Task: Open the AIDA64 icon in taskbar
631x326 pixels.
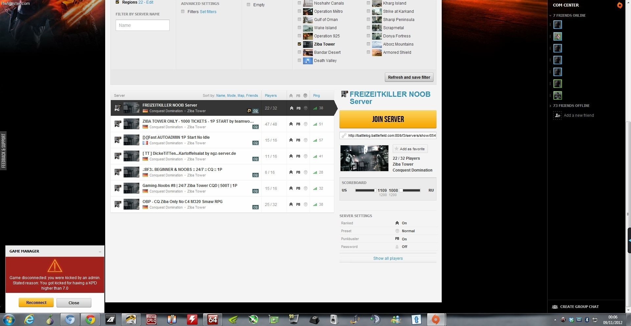Action: (x=213, y=319)
